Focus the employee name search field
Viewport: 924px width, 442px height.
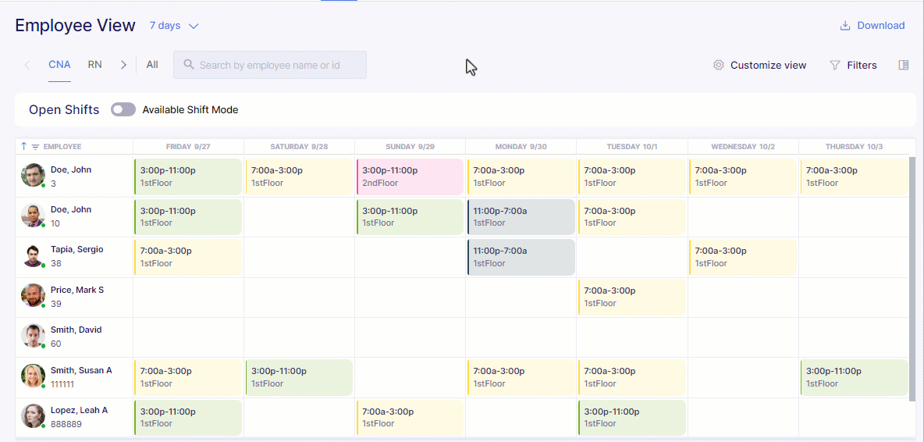pyautogui.click(x=270, y=65)
